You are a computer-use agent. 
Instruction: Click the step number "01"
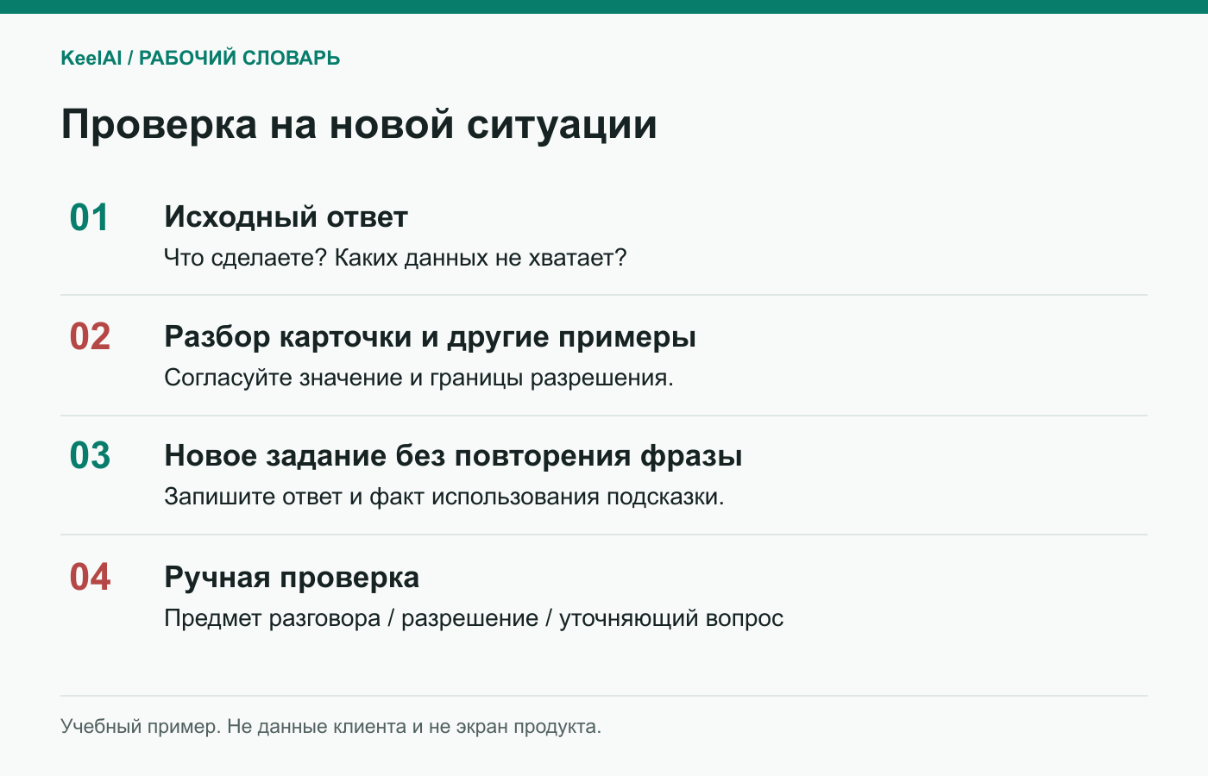pos(90,218)
